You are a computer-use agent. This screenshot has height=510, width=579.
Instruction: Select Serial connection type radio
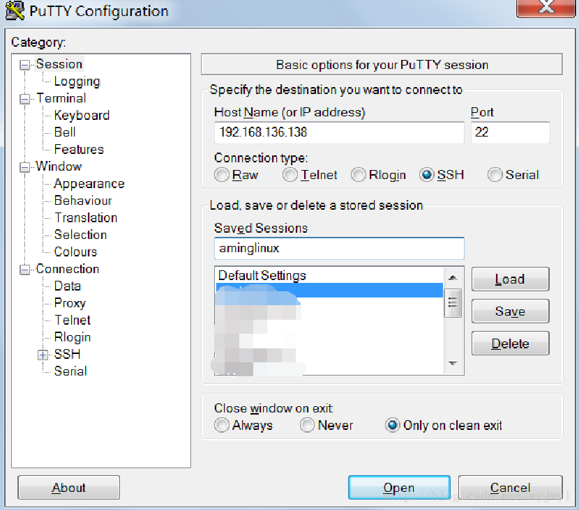click(495, 175)
